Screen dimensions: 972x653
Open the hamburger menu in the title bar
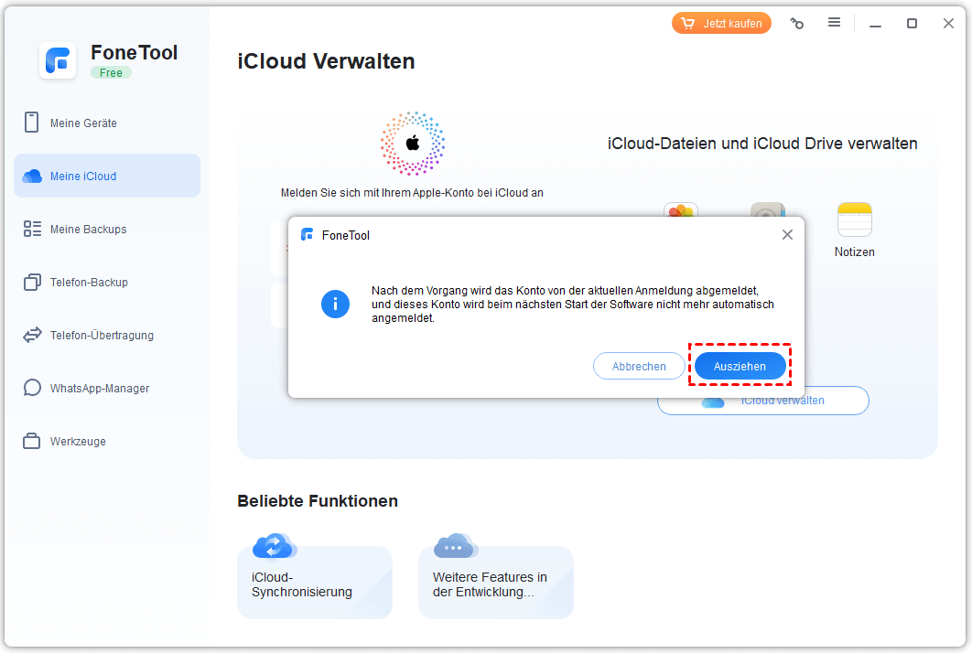(x=834, y=23)
